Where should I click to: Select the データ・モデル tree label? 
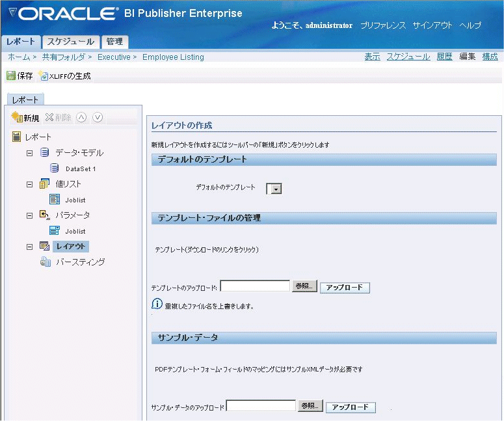80,152
